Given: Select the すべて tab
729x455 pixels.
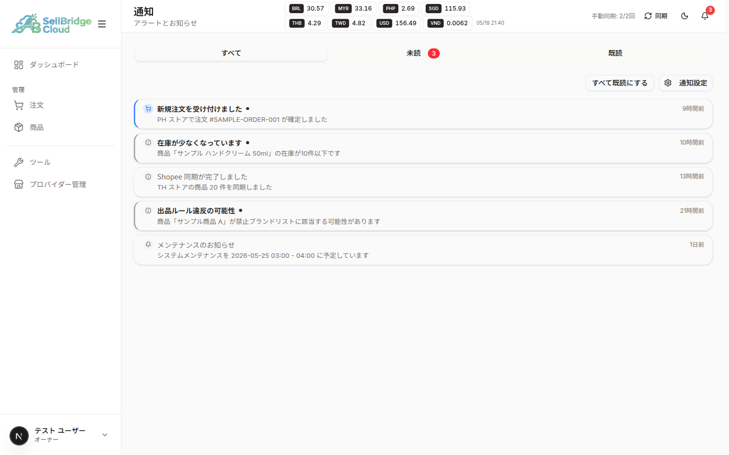Looking at the screenshot, I should click(x=231, y=53).
